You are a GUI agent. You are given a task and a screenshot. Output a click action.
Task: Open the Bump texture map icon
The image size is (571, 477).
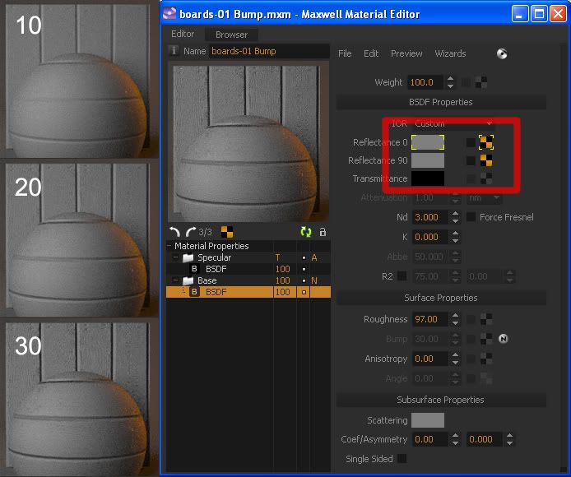click(486, 339)
